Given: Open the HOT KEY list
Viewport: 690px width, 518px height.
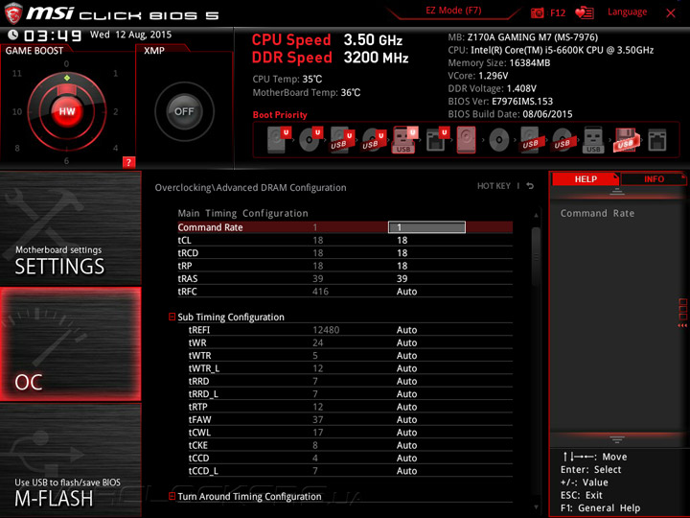Looking at the screenshot, I should [494, 186].
